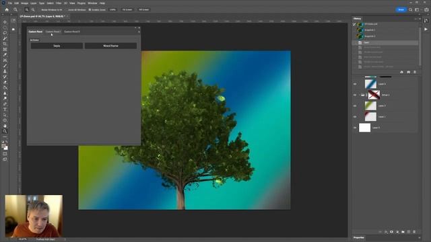Select the Type tool
The image size is (431, 242).
click(x=5, y=110)
